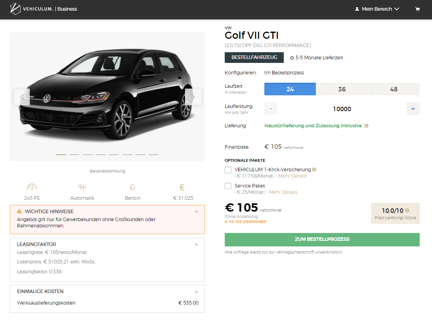Collapse Leasingfaktor section
The width and height of the screenshot is (432, 320).
pyautogui.click(x=197, y=245)
